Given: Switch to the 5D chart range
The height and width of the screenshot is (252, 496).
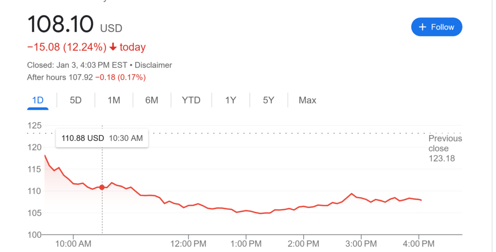Looking at the screenshot, I should tap(76, 100).
